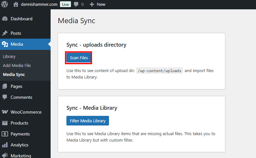The width and height of the screenshot is (256, 158).
Task: Click the Media Sync page heading
Action: [76, 21]
